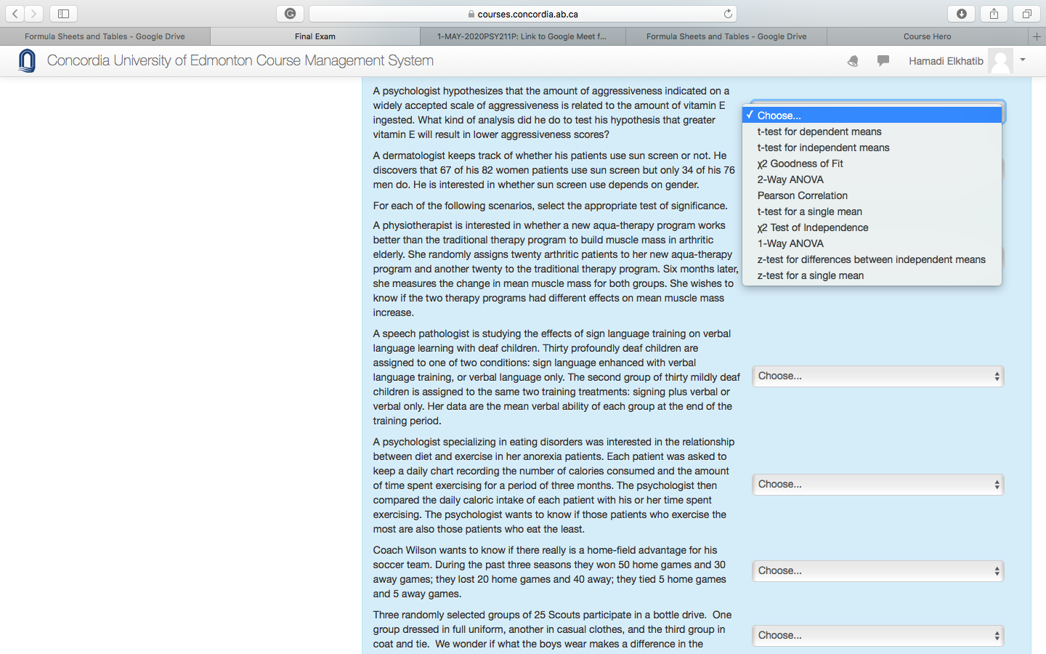Click the back navigation button
The image size is (1046, 654).
(x=16, y=13)
